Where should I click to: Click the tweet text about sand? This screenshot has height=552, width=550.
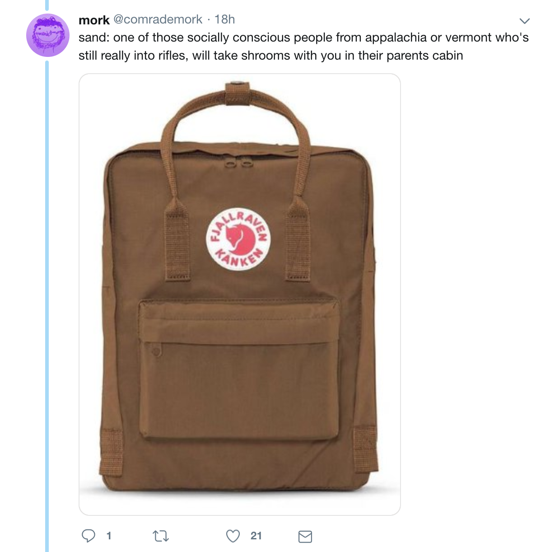click(303, 47)
